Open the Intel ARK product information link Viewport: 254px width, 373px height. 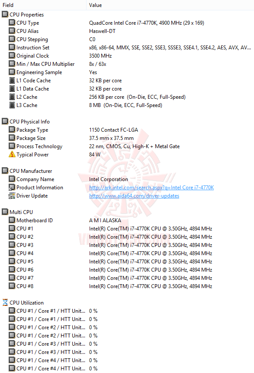[151, 188]
